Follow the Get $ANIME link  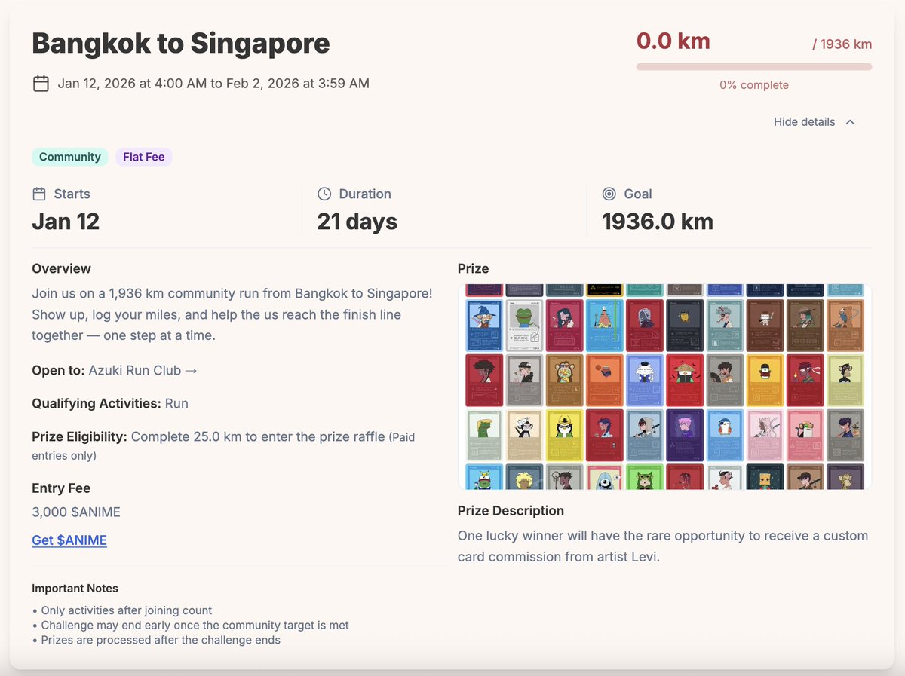click(x=69, y=540)
